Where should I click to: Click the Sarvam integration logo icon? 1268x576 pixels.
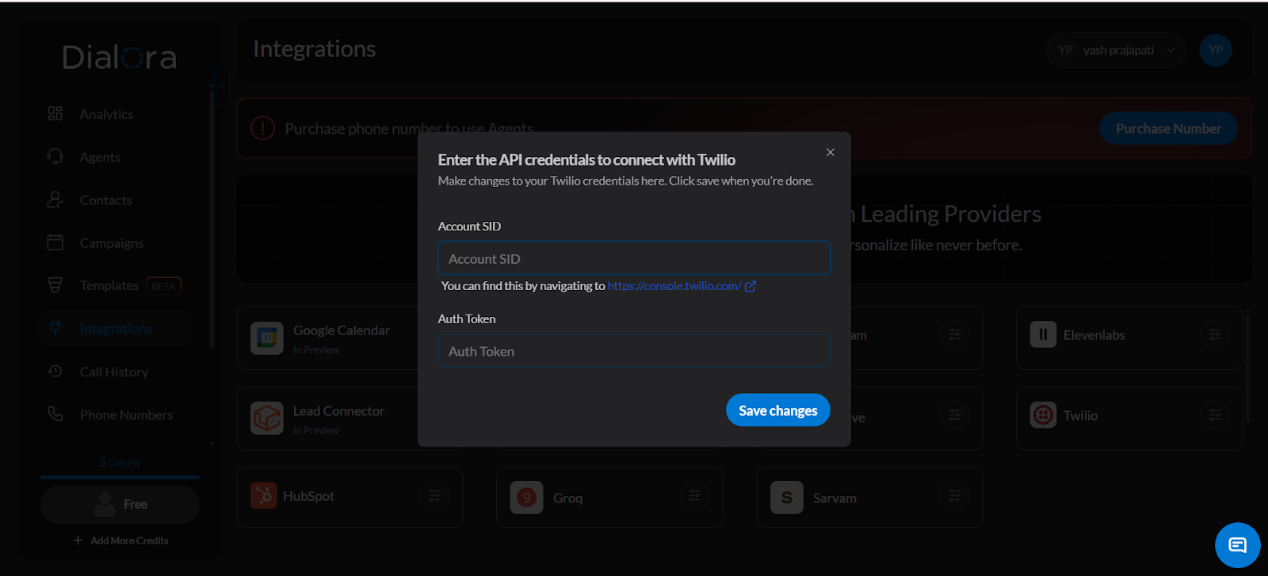[786, 498]
